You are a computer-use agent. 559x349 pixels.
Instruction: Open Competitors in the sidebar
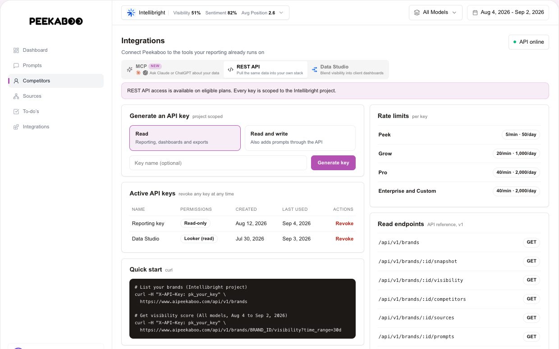[x=56, y=81]
